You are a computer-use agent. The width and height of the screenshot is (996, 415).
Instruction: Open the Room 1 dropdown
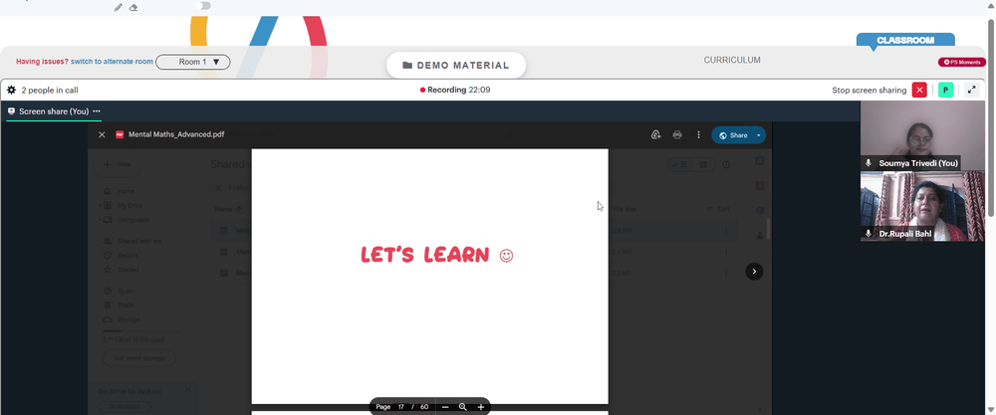[x=193, y=62]
